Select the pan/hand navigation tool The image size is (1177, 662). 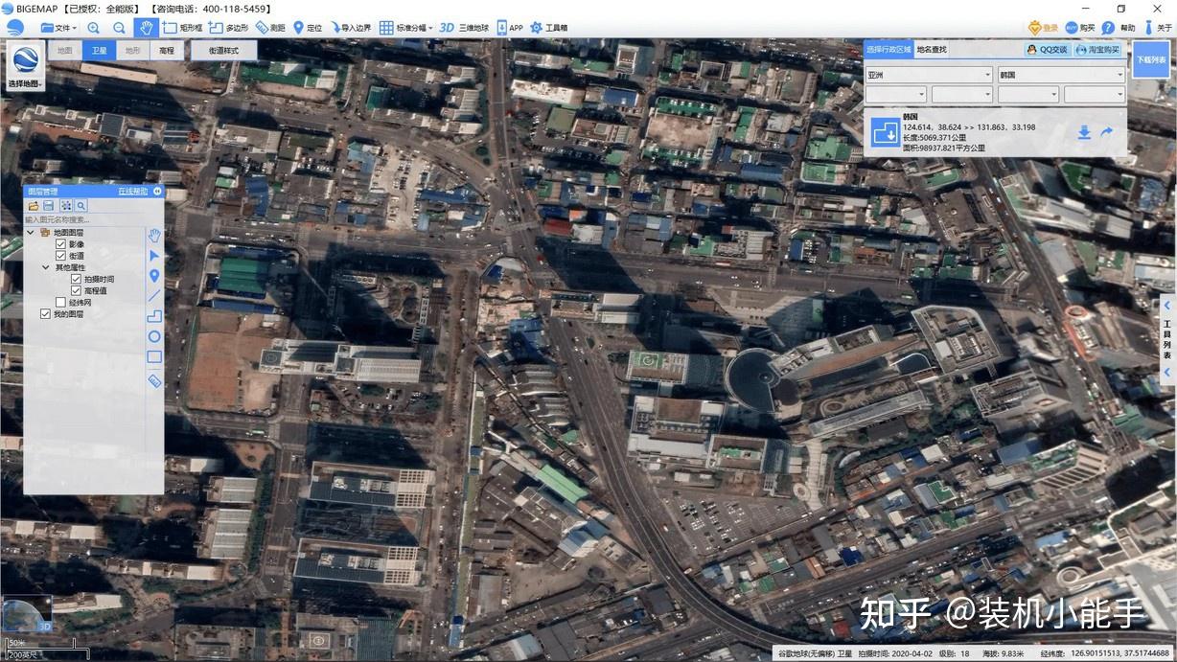coord(145,27)
